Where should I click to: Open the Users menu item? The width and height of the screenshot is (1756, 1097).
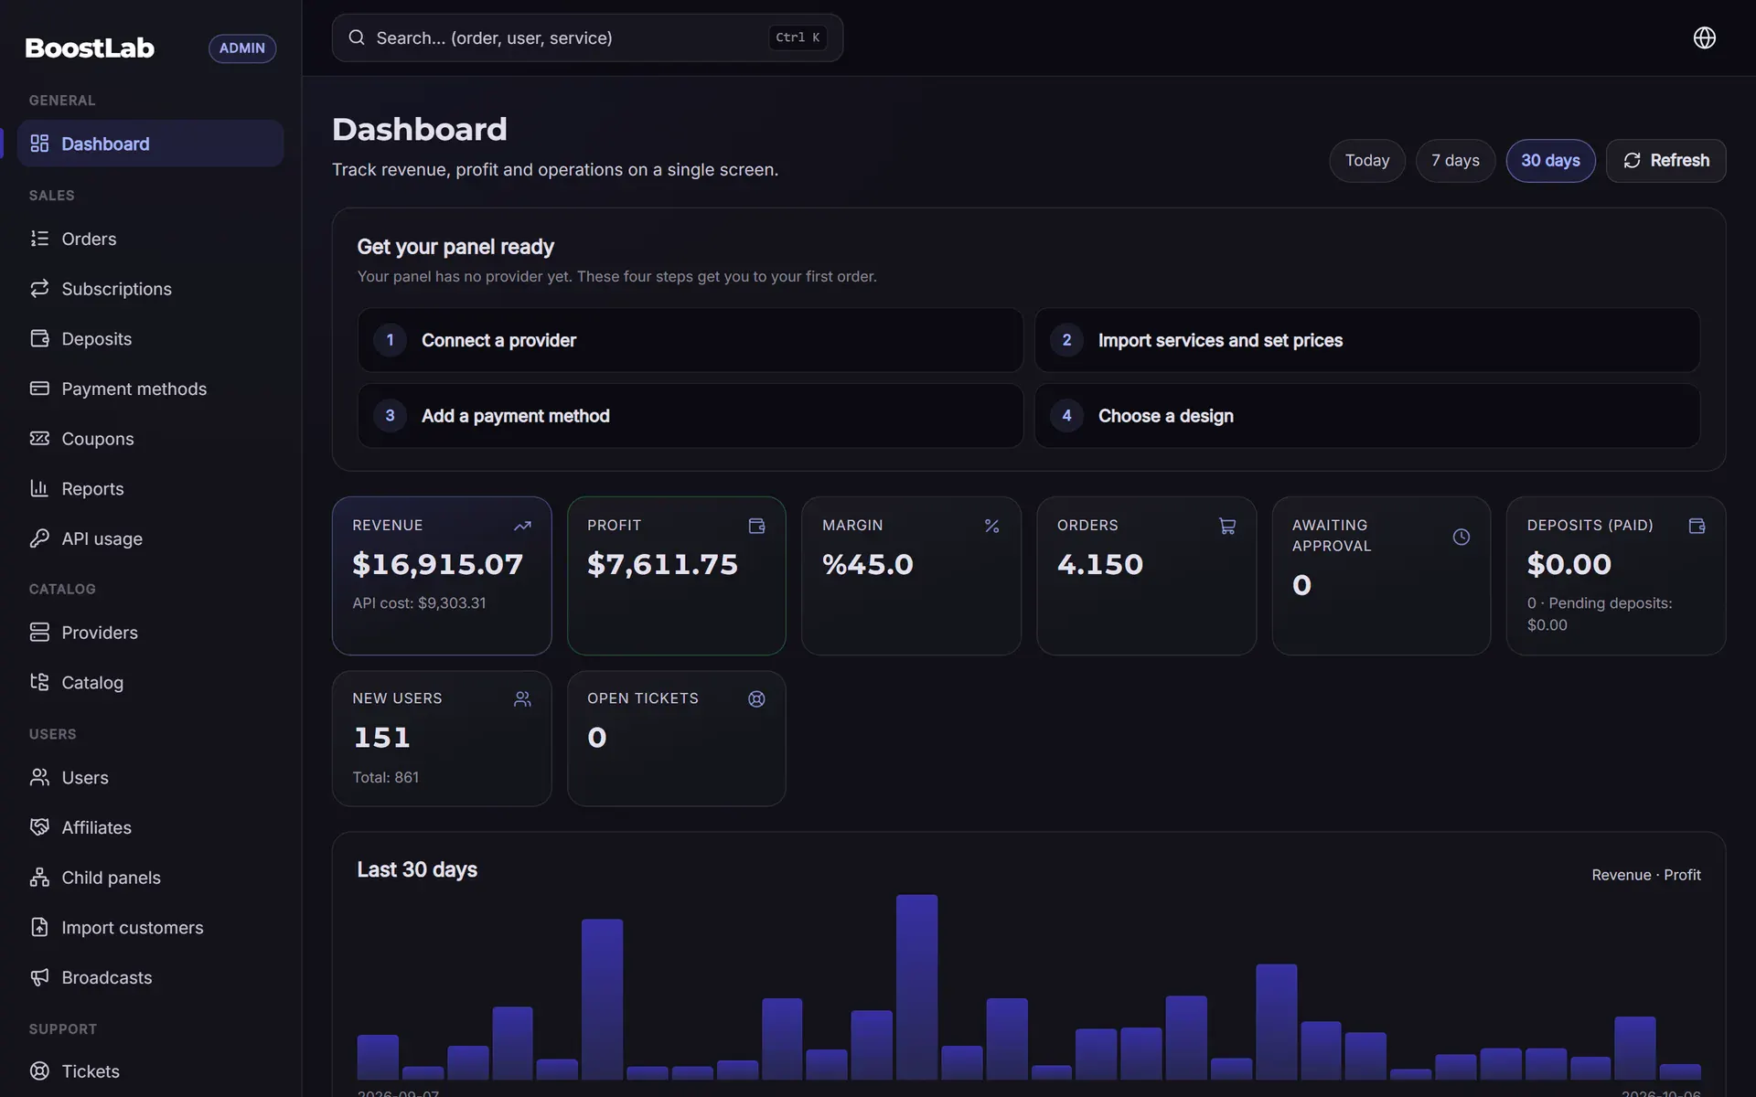150,778
